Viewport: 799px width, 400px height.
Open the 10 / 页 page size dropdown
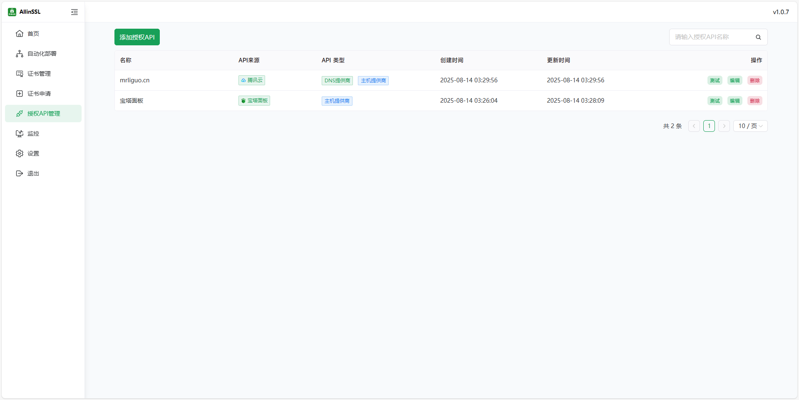pyautogui.click(x=750, y=126)
